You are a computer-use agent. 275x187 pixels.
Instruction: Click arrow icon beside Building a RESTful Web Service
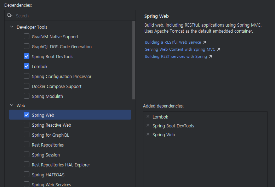204,42
